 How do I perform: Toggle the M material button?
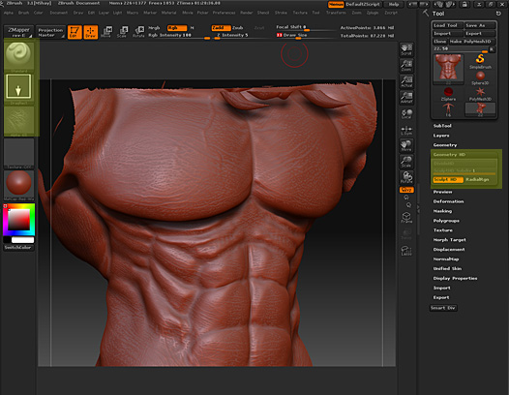(x=193, y=28)
